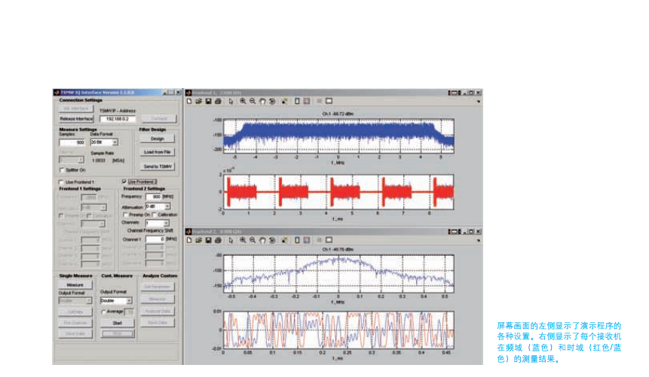649x377 pixels.
Task: Click New Figure icon in Frontend 2 window
Action: 189,240
